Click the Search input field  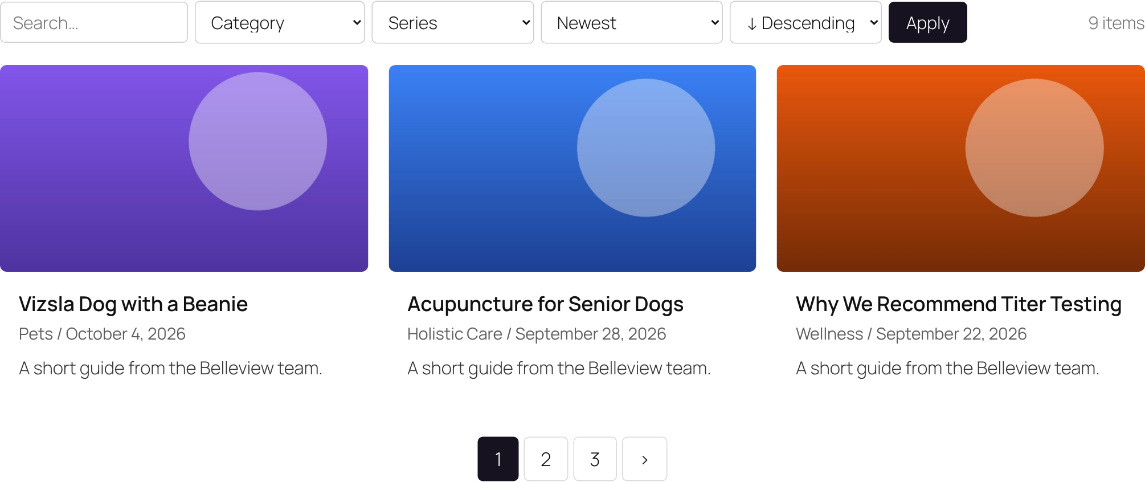coord(94,23)
